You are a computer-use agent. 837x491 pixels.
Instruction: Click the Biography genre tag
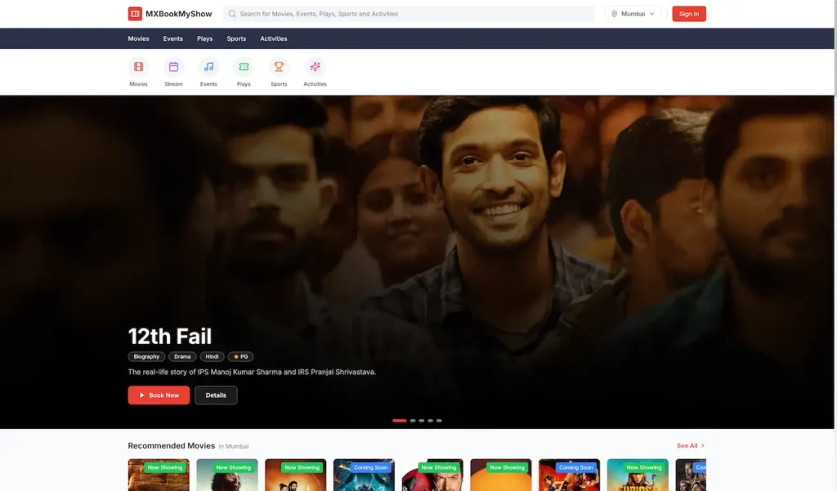(x=146, y=356)
